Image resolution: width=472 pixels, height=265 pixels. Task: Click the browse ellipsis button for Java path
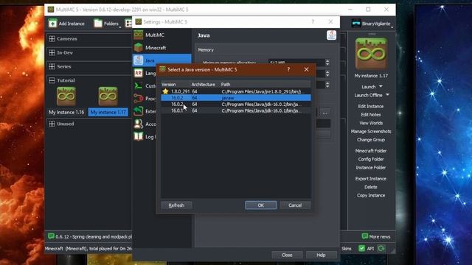[325, 113]
